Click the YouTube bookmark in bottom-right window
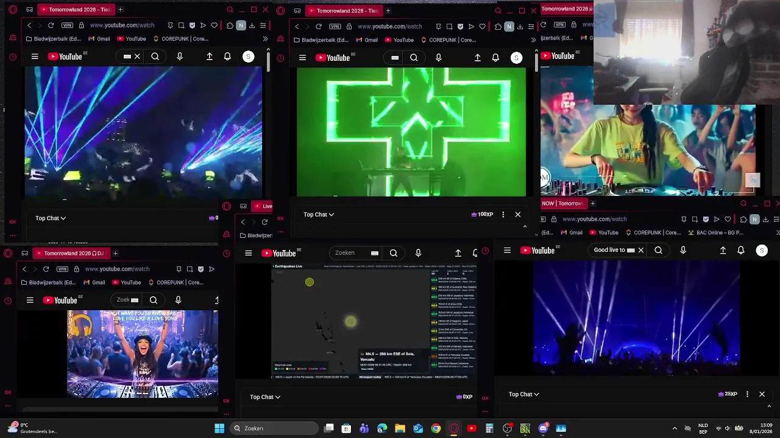The height and width of the screenshot is (438, 780). [603, 232]
